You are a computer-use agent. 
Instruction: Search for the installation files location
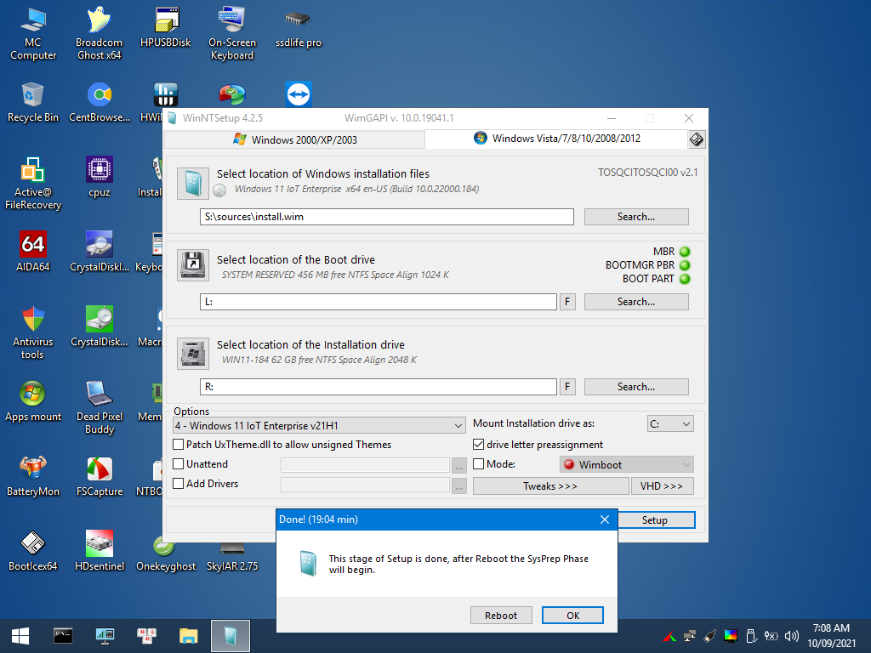[x=636, y=217]
